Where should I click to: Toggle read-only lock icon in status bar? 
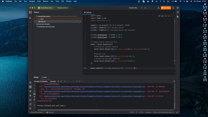[177, 112]
